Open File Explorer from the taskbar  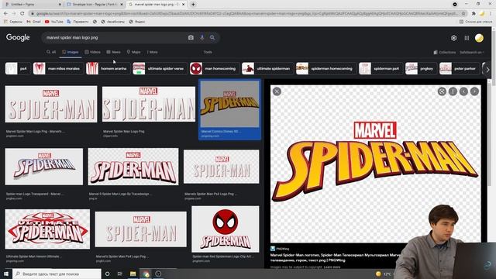coord(133,274)
